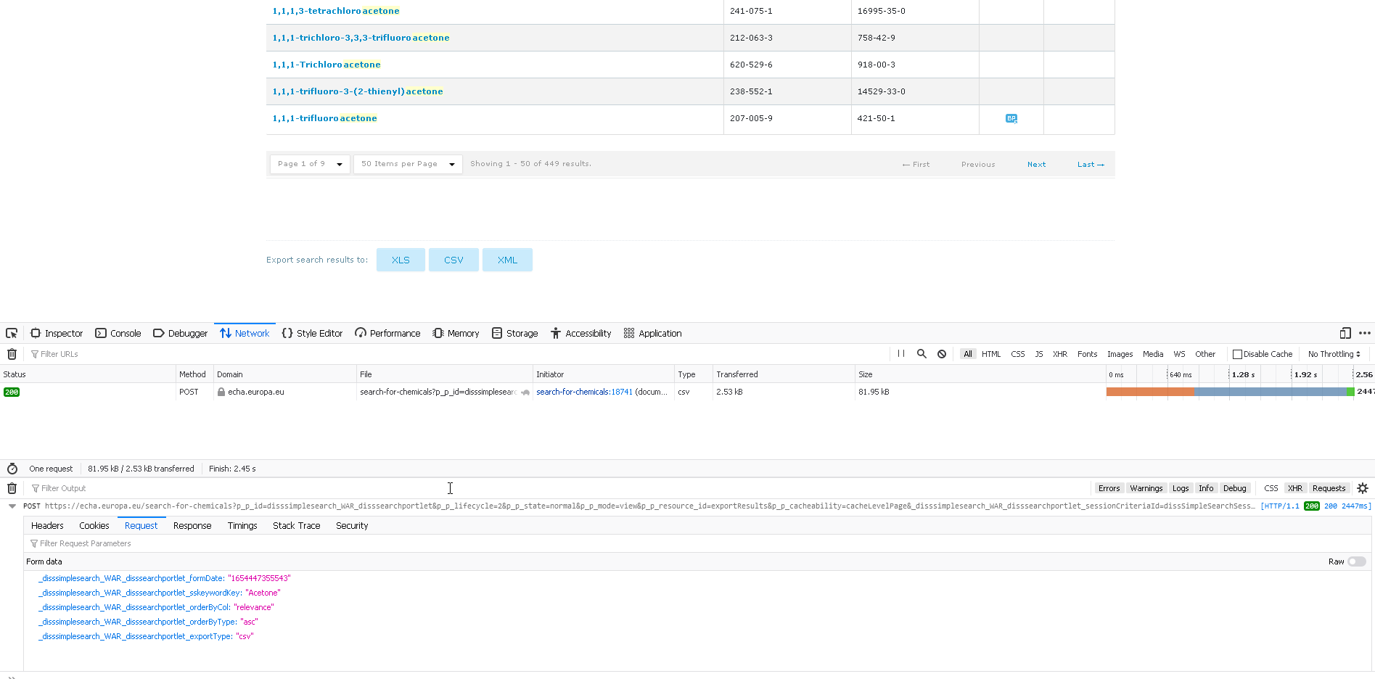Go to the Next results page
Viewport: 1375px width, 679px height.
[1036, 165]
